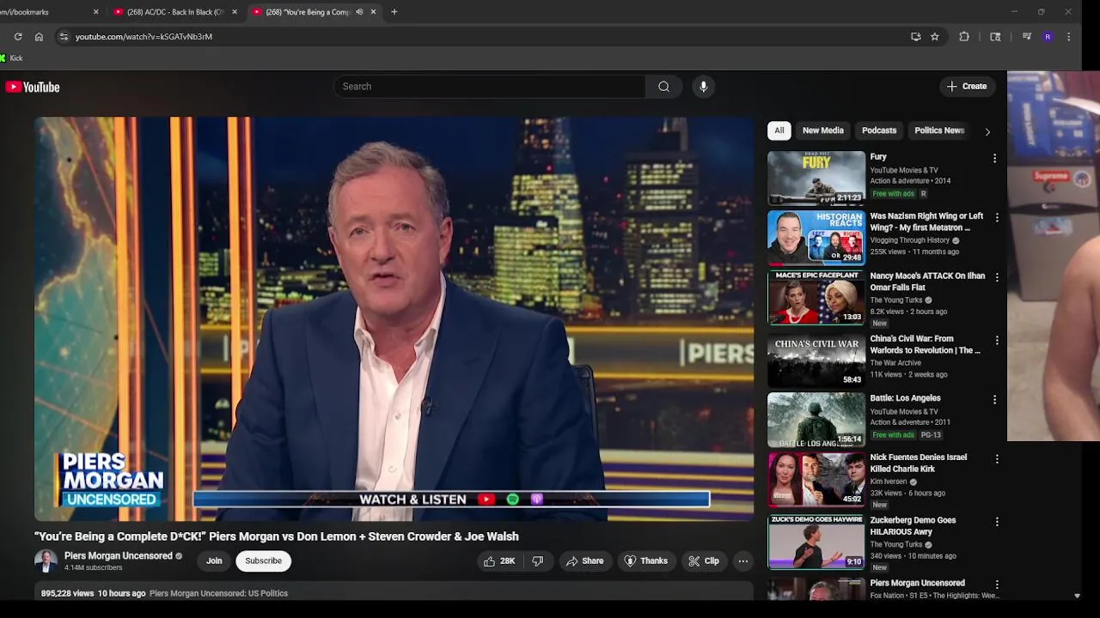The image size is (1100, 618).
Task: Click the video player to pause
Action: point(394,319)
